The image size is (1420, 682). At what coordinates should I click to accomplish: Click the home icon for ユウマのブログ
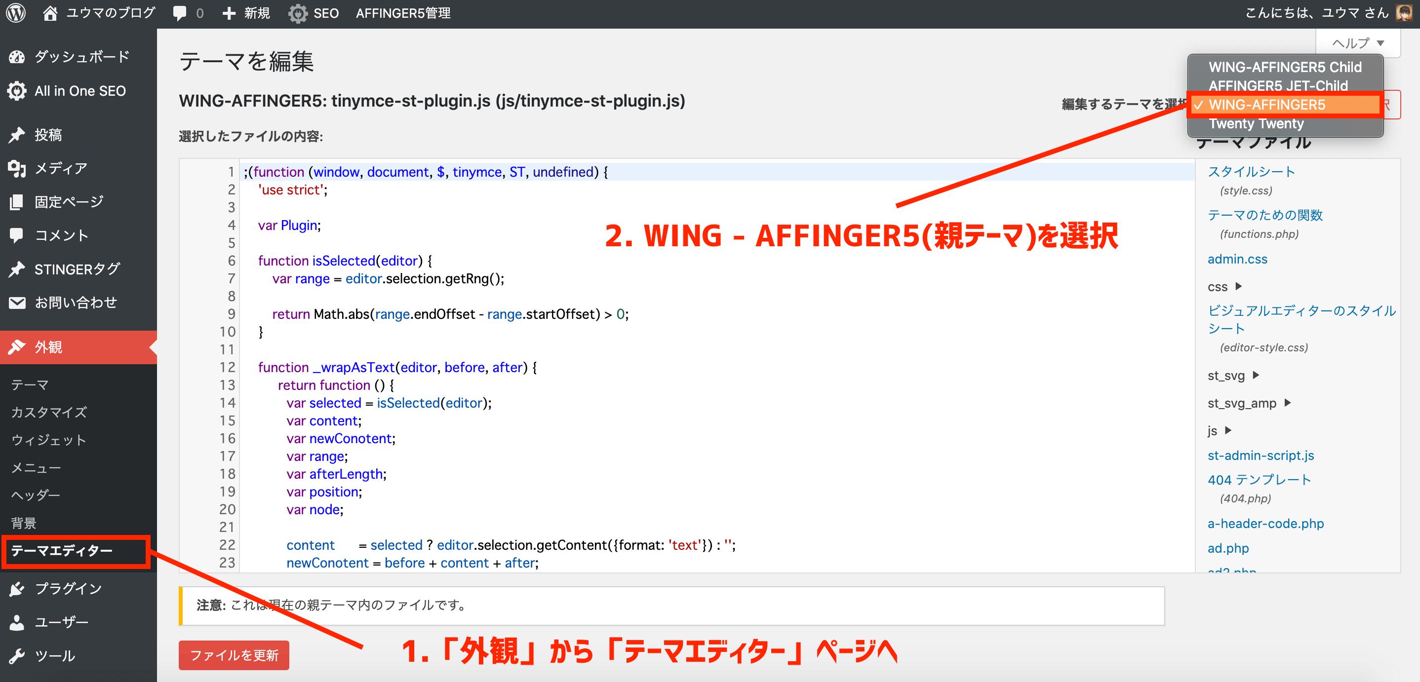pyautogui.click(x=49, y=13)
